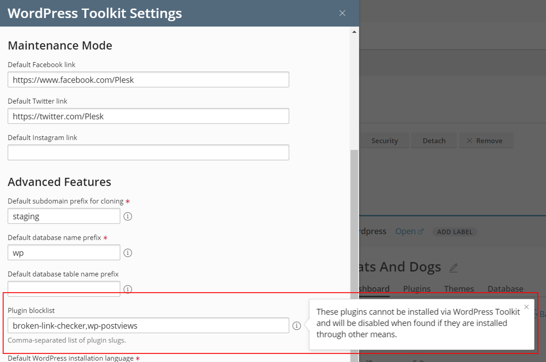Click the ADD LABEL button
Viewport: 546px width, 362px height.
(455, 232)
